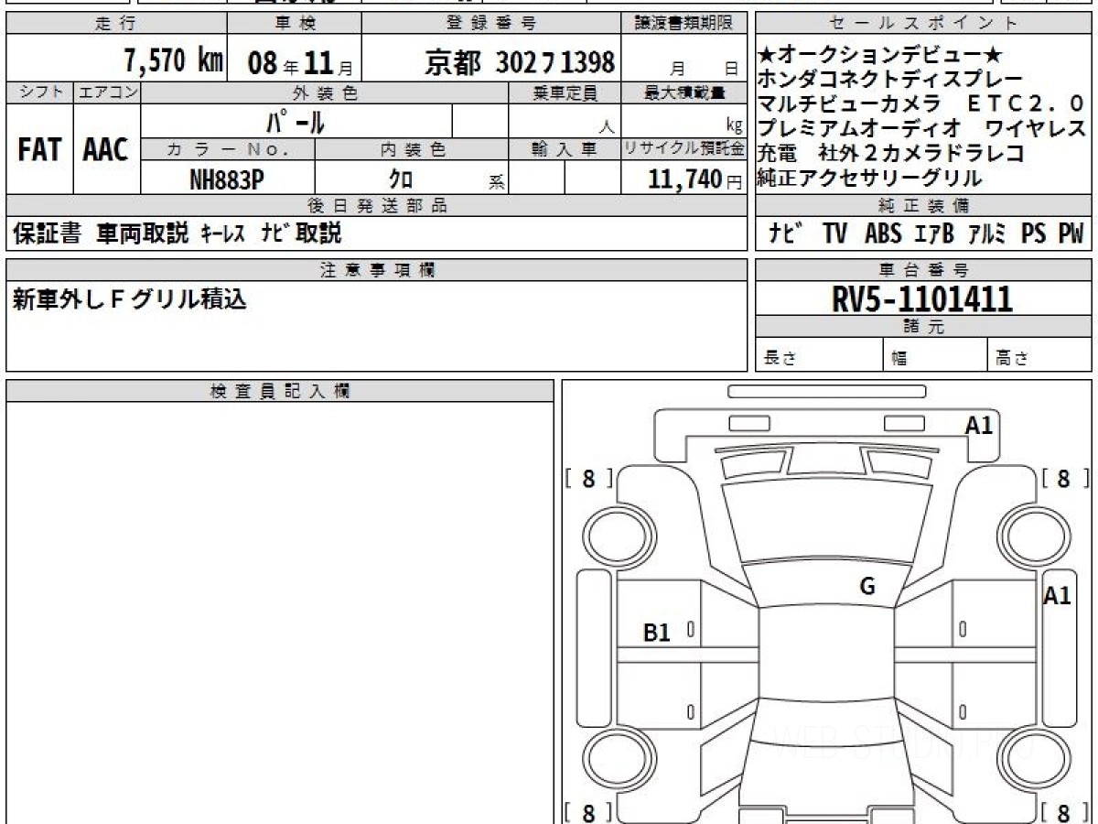This screenshot has height=824, width=1098.
Task: Click PS in genuine equipment row
Action: 1034,234
